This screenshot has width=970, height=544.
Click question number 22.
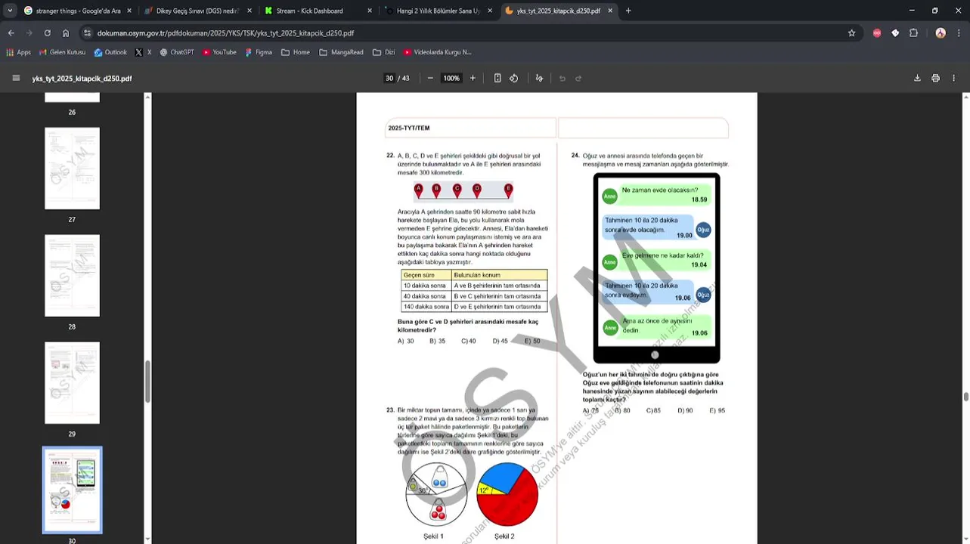pyautogui.click(x=390, y=156)
